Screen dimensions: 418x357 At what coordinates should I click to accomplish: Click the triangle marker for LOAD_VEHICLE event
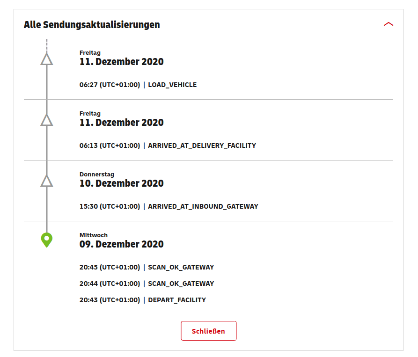(x=47, y=59)
